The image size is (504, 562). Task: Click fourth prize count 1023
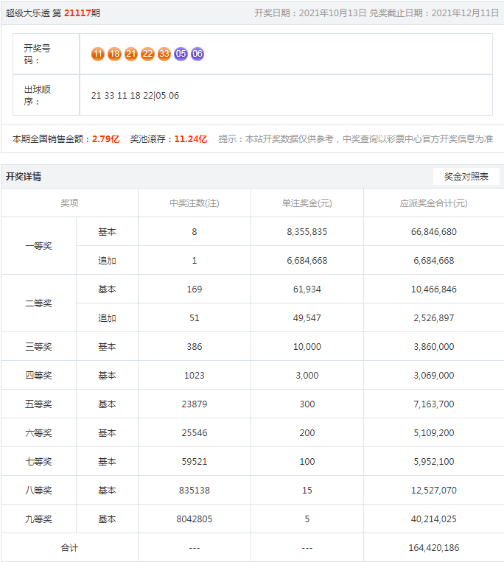click(x=195, y=375)
